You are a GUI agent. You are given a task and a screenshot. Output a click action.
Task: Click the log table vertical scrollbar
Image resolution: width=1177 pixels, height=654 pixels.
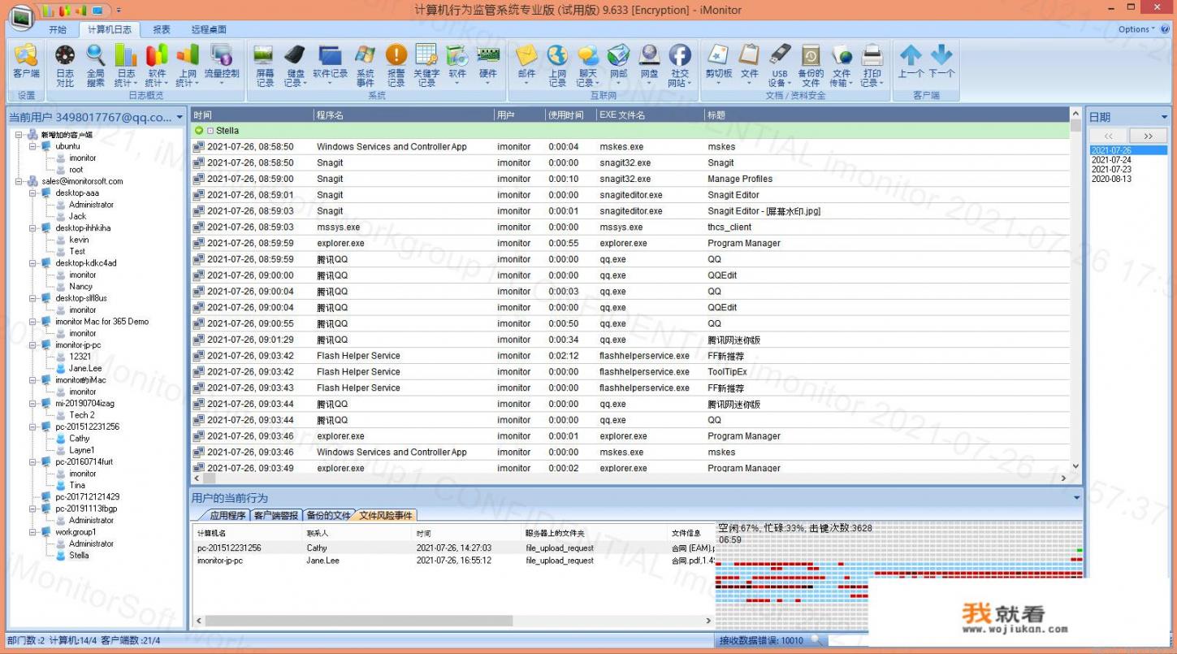pyautogui.click(x=1076, y=288)
